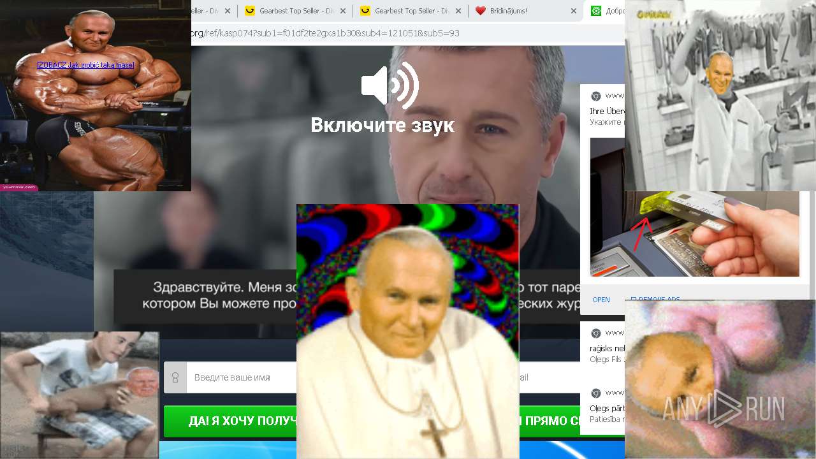Image resolution: width=816 pixels, height=459 pixels.
Task: Click the Включите звук text on the video
Action: tap(382, 125)
